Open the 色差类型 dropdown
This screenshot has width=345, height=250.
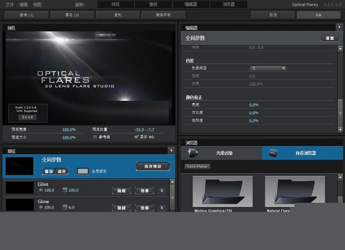coord(267,68)
